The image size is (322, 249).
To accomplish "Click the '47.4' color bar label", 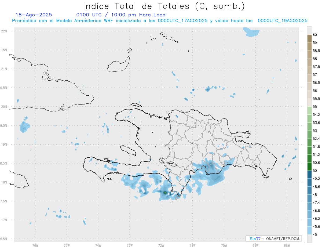I will (316, 203).
